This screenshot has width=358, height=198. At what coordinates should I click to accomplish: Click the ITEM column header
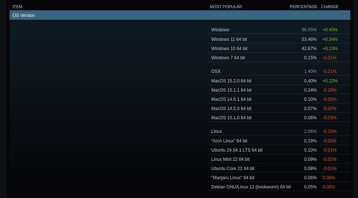pyautogui.click(x=17, y=7)
